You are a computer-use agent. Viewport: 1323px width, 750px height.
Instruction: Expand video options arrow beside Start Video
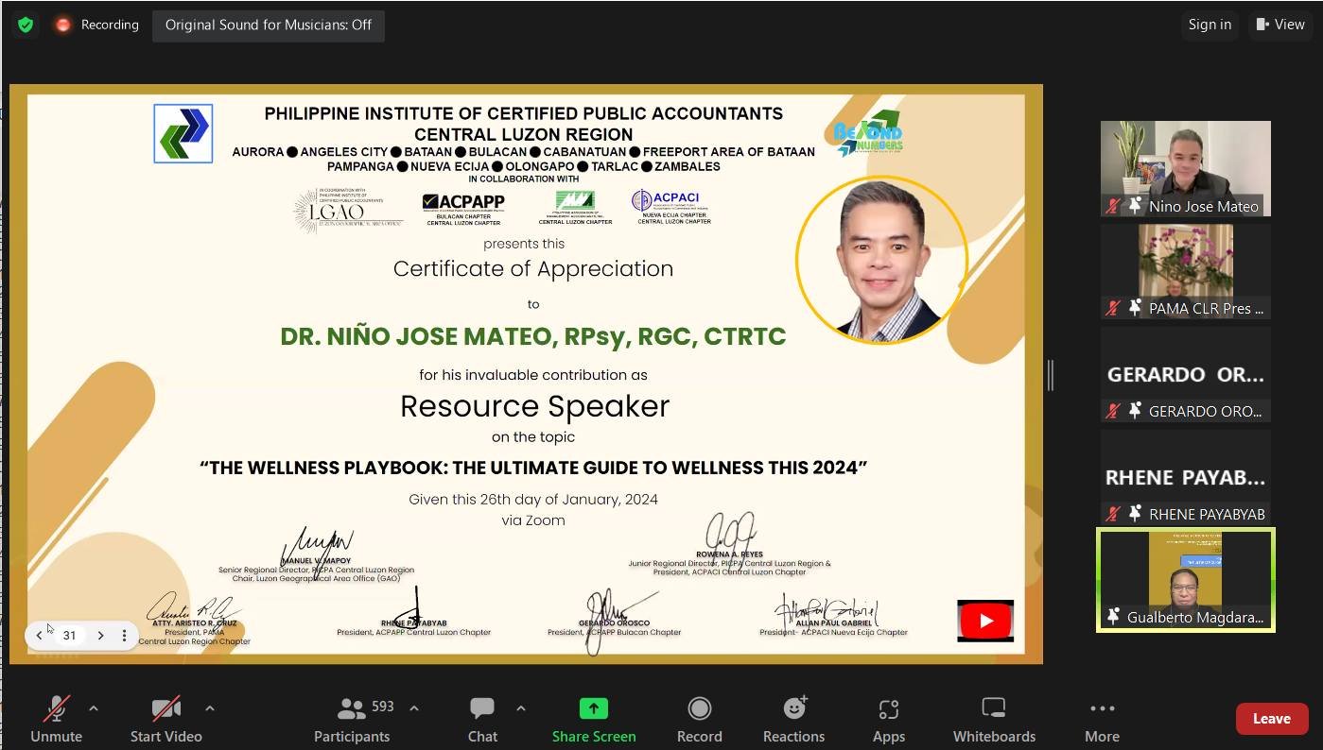[210, 707]
